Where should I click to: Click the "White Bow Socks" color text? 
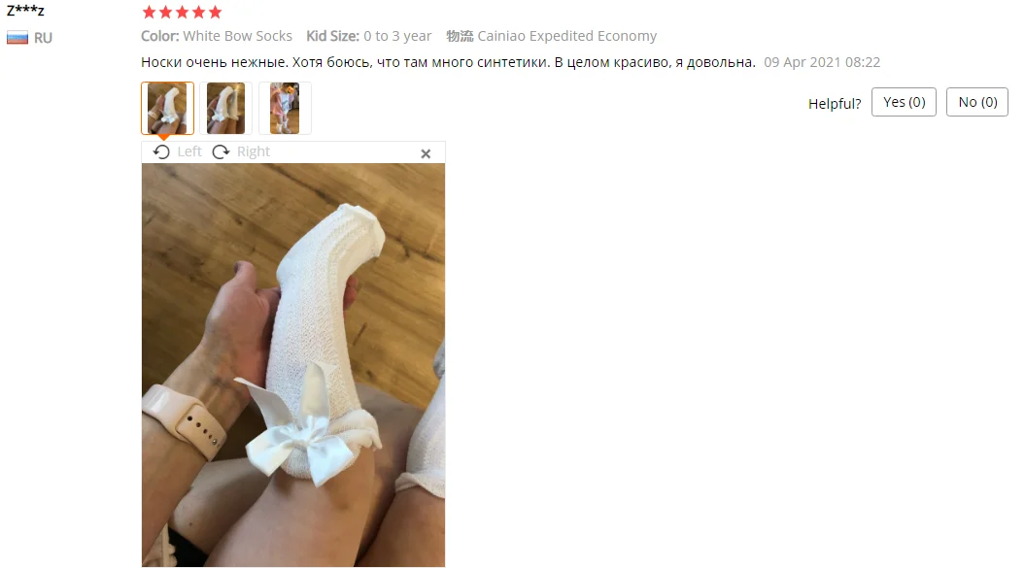pos(237,36)
